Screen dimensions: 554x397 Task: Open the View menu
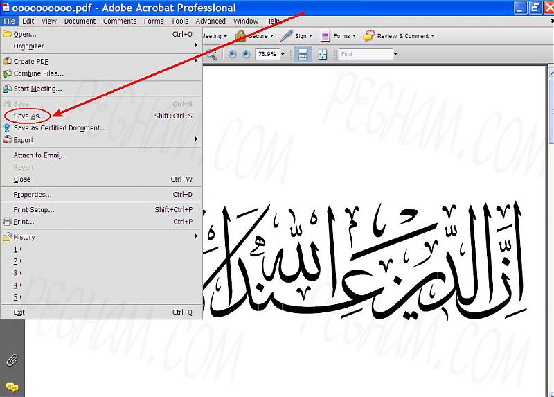pos(48,21)
